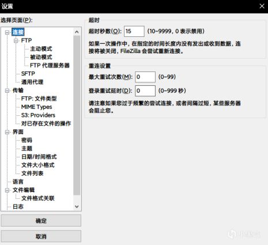Select 主动模式 in the tree
The height and width of the screenshot is (245, 268).
41,49
